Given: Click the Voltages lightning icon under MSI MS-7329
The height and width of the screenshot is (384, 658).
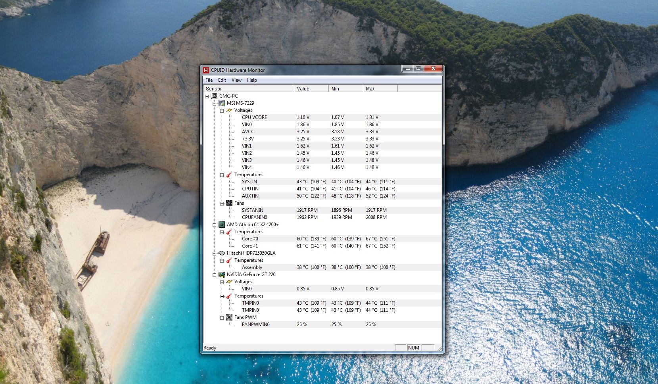Looking at the screenshot, I should click(x=229, y=110).
